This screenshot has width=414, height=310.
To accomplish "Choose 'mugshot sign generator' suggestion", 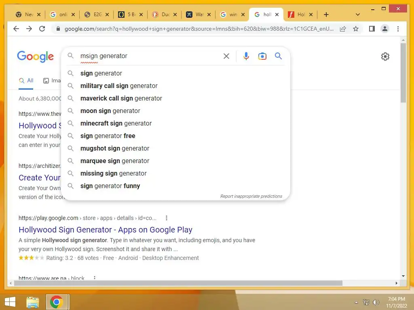I will (x=175, y=149).
